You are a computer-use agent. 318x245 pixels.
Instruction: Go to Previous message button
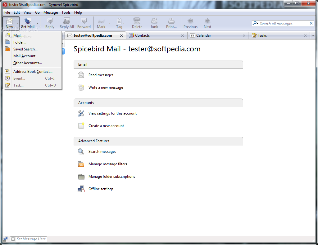[x=190, y=23]
